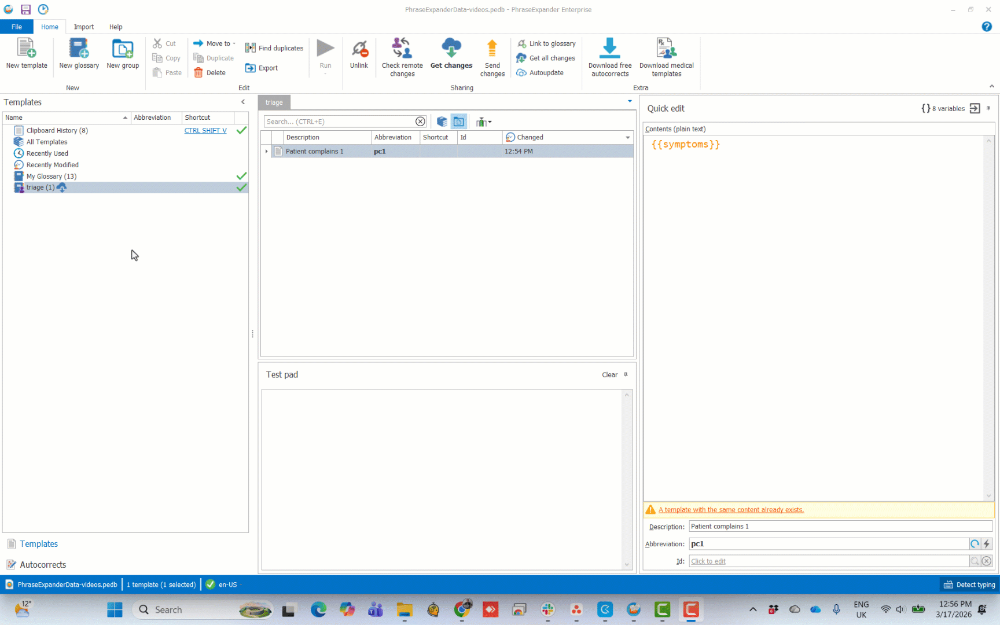Click Get changes cloud icon
Image resolution: width=1000 pixels, height=625 pixels.
[x=451, y=49]
